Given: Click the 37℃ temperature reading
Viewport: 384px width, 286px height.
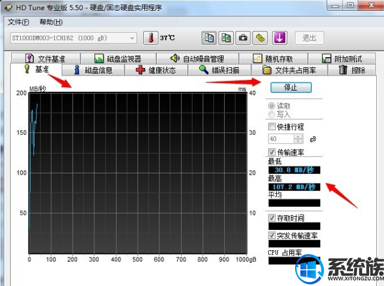Looking at the screenshot, I should pos(168,38).
